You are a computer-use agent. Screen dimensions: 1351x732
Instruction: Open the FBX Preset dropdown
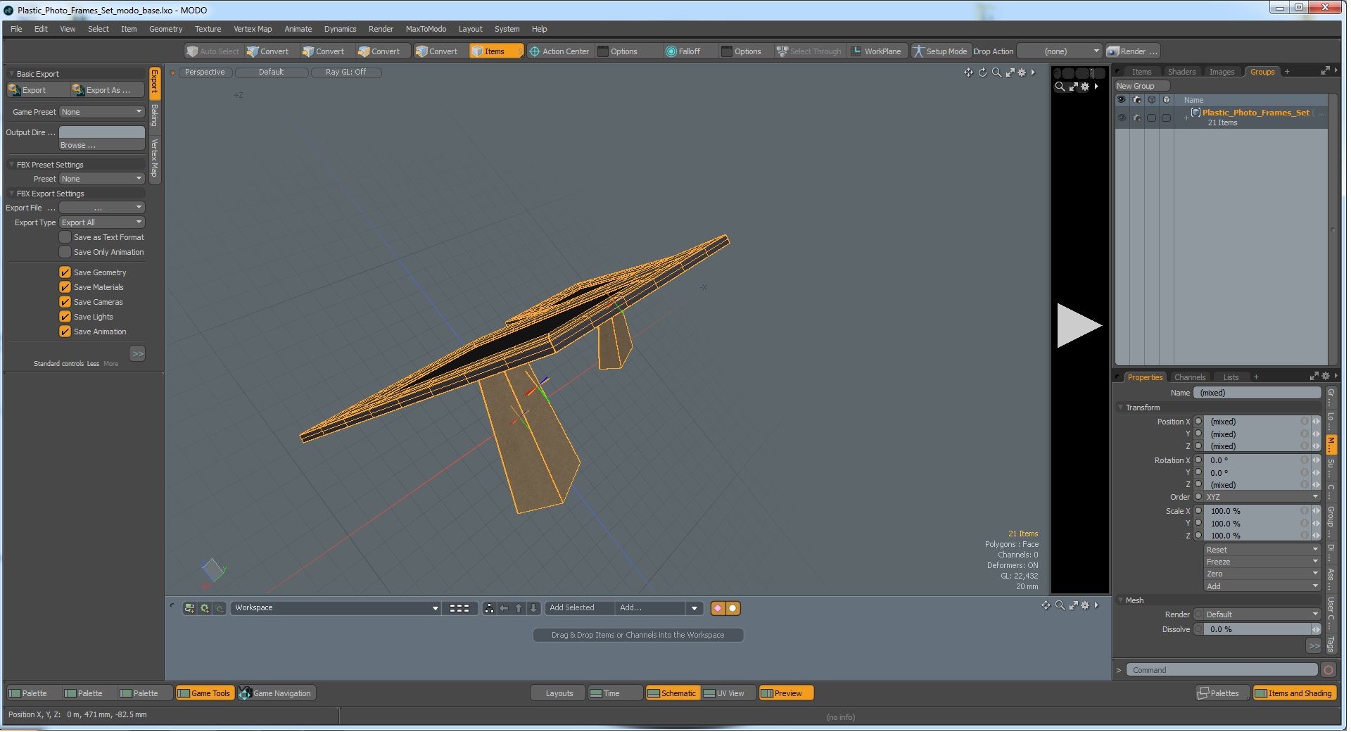(102, 179)
